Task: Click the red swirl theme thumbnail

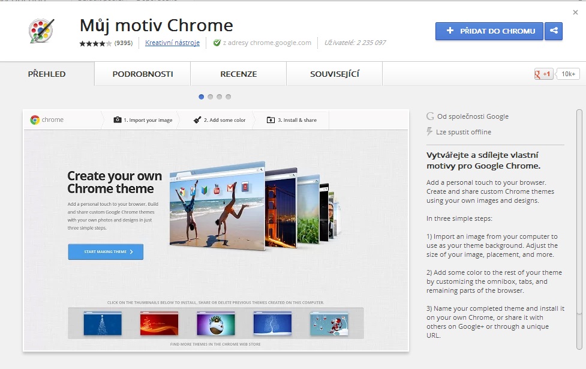Action: [159, 323]
